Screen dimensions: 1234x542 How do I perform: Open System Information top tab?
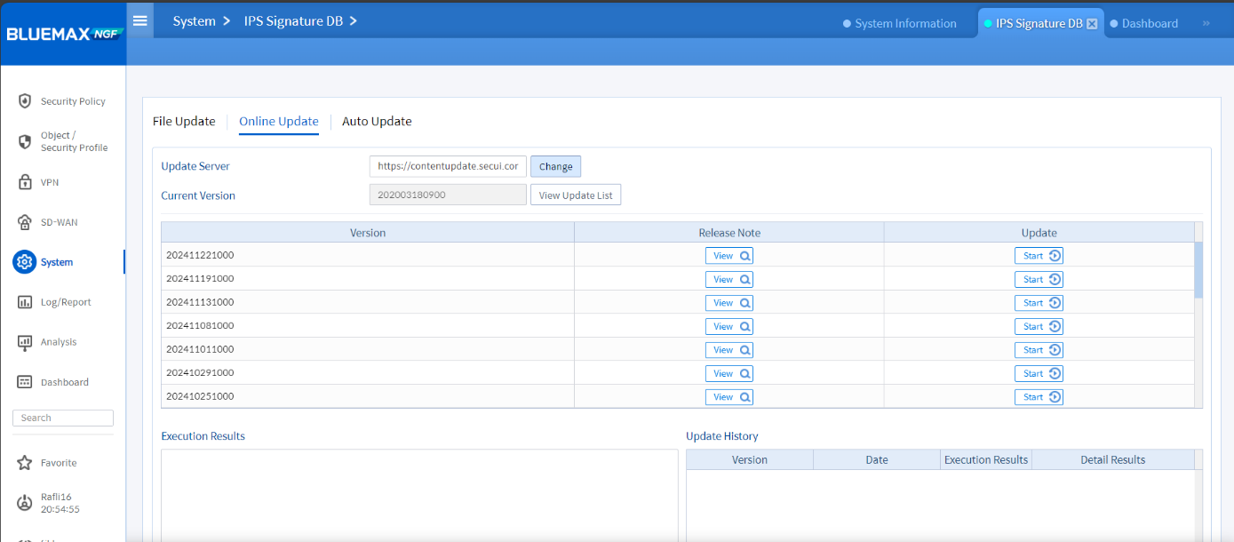point(900,24)
